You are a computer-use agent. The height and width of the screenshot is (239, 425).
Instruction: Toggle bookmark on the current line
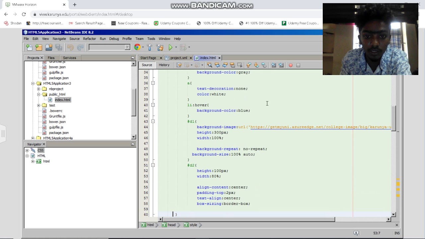[x=264, y=65]
